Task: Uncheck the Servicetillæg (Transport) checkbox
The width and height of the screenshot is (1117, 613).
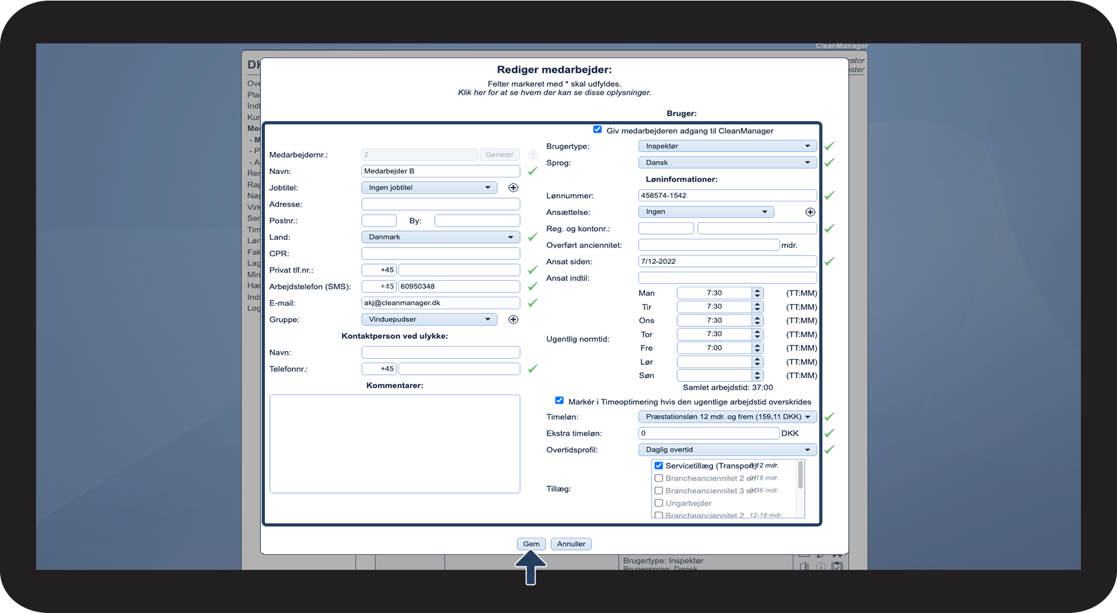Action: coord(659,465)
